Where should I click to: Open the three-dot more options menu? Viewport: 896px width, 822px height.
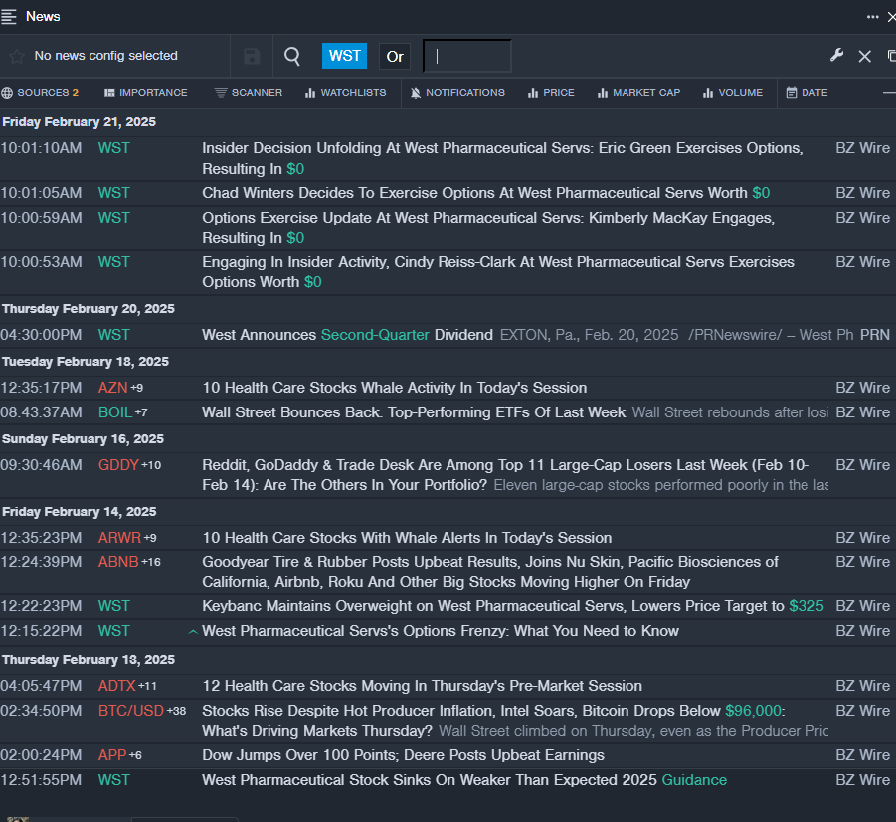coord(872,16)
